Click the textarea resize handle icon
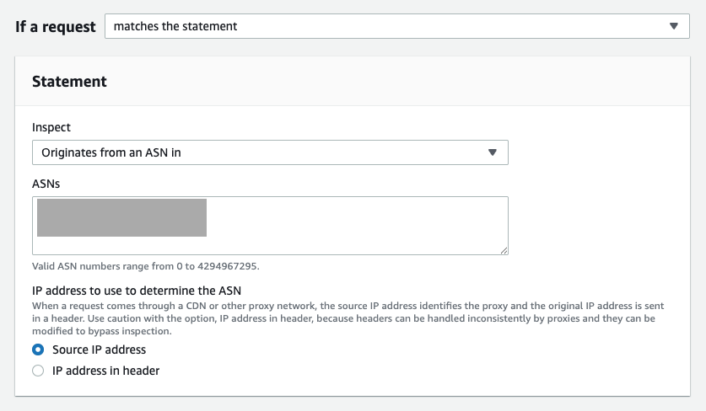Screen dimensions: 706x411 coord(504,250)
